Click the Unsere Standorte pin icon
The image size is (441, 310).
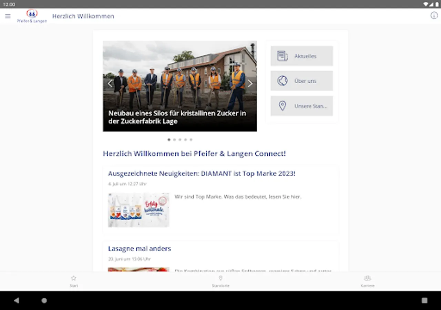[283, 106]
